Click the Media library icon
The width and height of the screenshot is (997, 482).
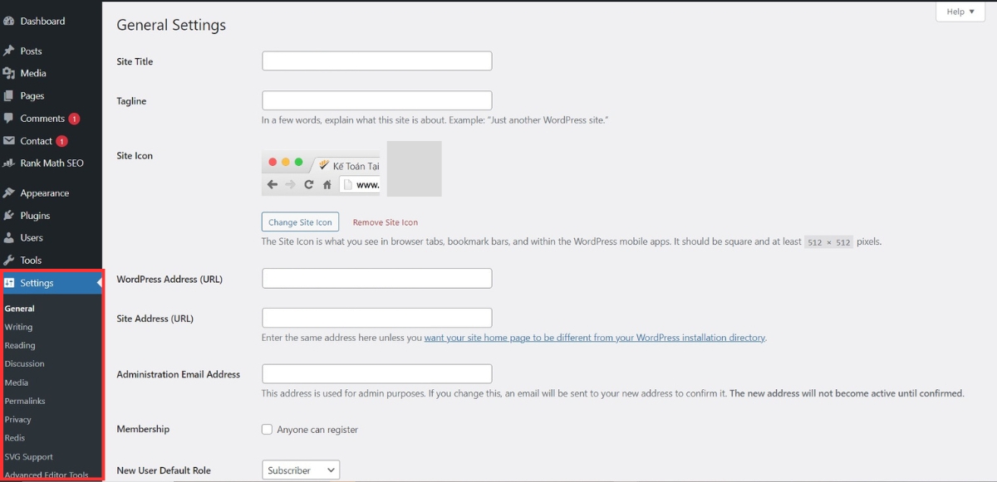8,73
